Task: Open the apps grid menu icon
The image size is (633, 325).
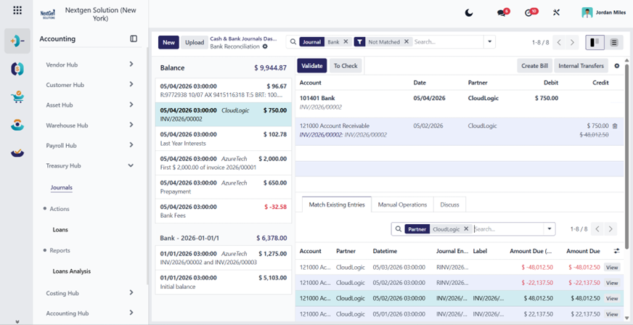Action: (x=17, y=10)
